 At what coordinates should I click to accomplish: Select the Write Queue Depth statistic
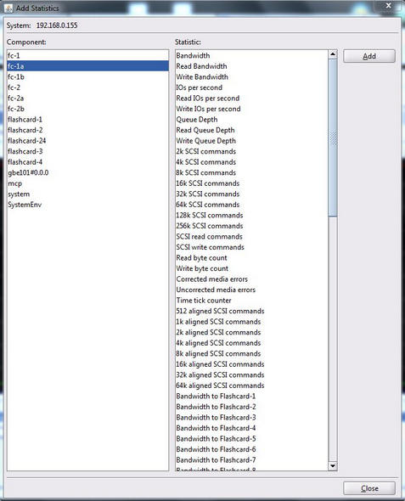pos(252,141)
